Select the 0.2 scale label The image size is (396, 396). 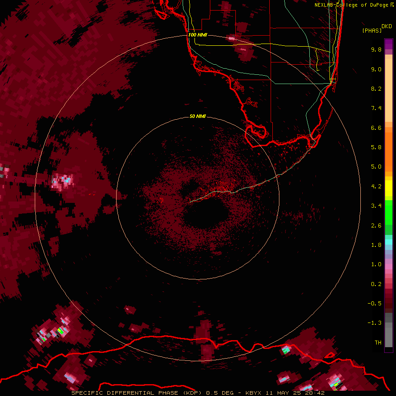[376, 284]
